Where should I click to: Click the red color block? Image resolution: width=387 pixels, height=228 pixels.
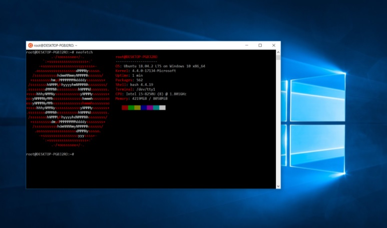coord(125,108)
